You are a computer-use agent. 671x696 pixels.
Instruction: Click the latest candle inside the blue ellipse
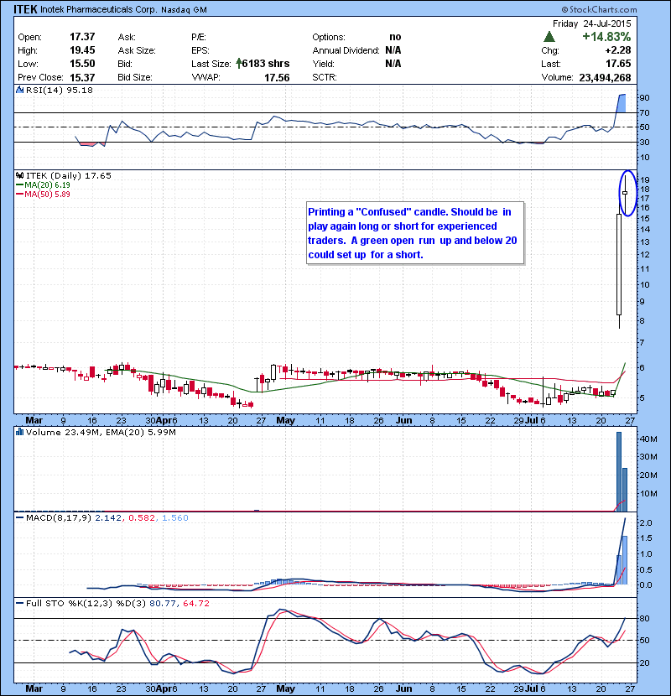pos(625,193)
